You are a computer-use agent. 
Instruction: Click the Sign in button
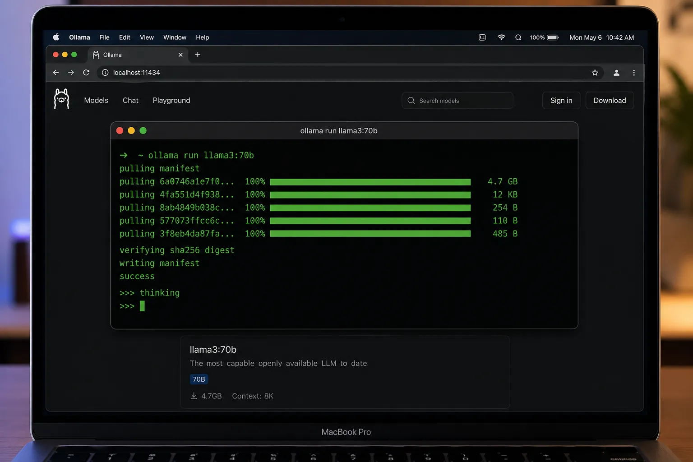click(x=561, y=100)
